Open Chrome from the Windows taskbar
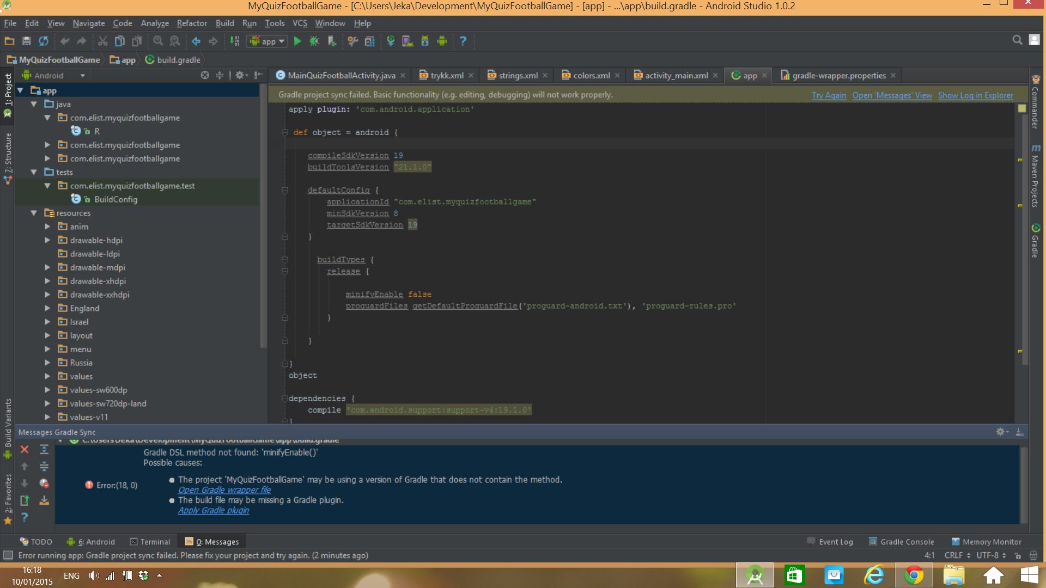This screenshot has height=588, width=1046. (914, 575)
